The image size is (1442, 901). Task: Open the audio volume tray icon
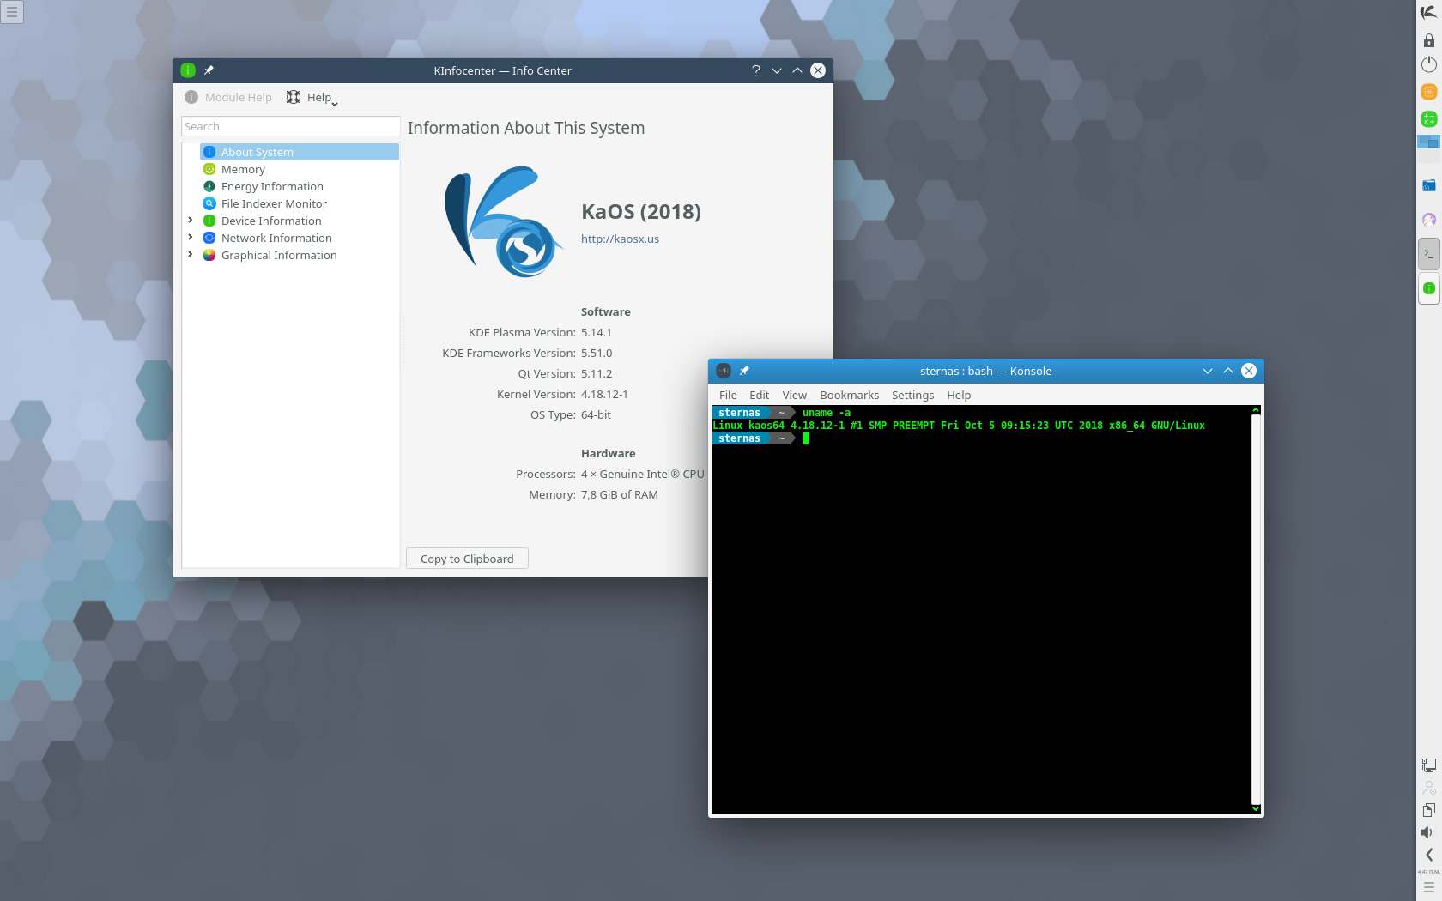pos(1427,832)
